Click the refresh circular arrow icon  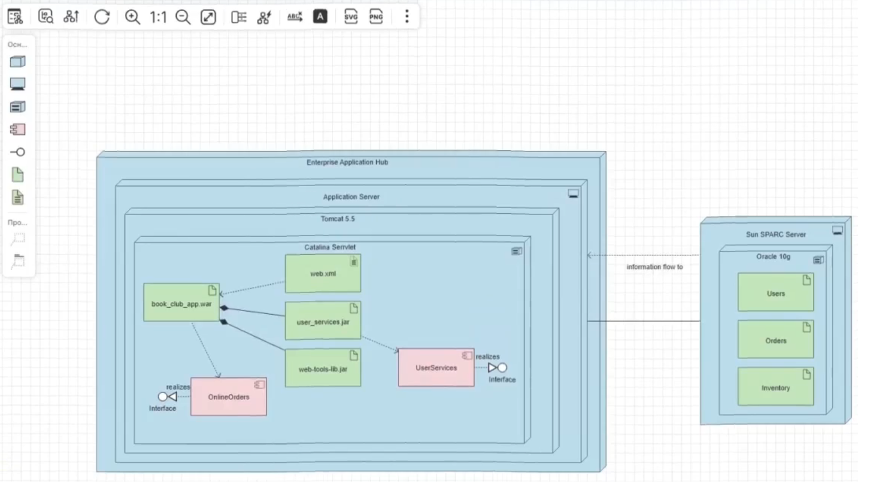click(x=102, y=17)
